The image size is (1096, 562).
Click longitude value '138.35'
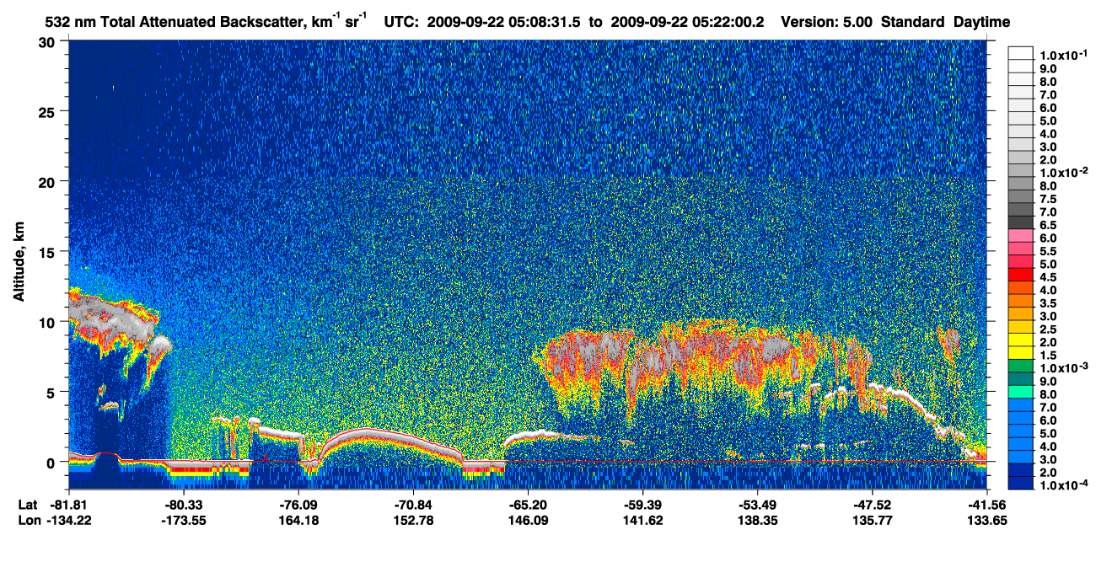[x=757, y=520]
